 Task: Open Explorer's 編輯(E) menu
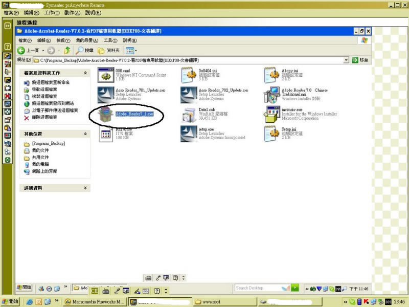click(44, 40)
